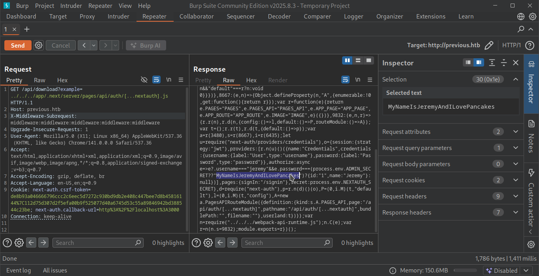
Task: Toggle the hide eye icon above the Request
Action: 144,80
